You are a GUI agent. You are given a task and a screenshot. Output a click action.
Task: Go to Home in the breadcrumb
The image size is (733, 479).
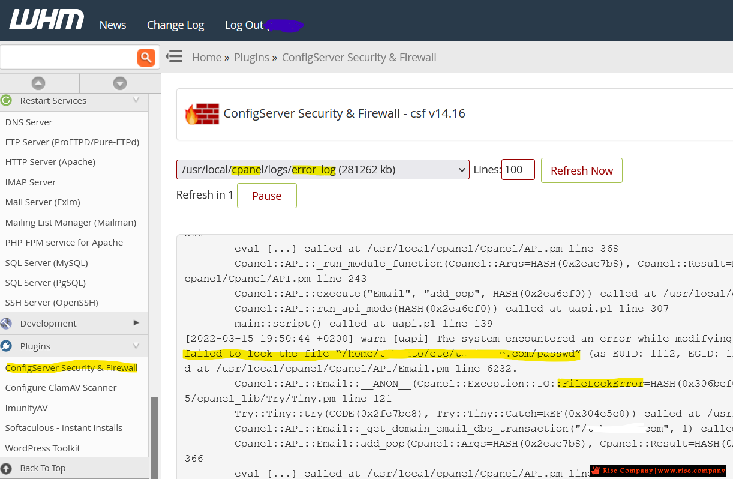(x=207, y=57)
